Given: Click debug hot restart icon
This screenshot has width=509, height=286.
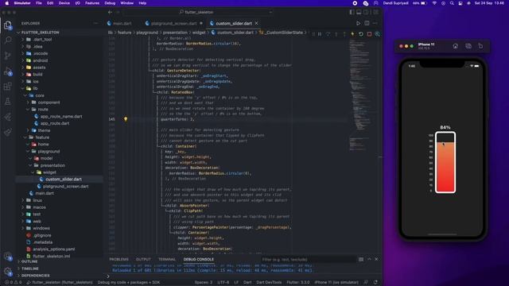Looking at the screenshot, I should coord(361,33).
